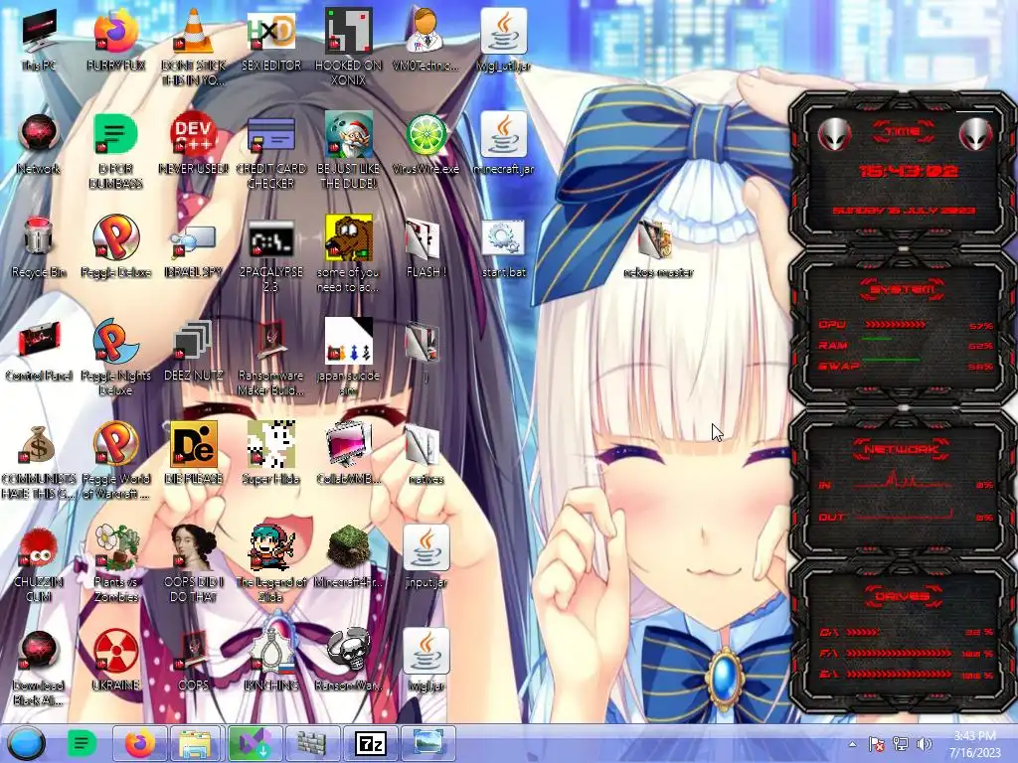Open the ZPACALYPSE 2.3 command shortcut
The width and height of the screenshot is (1018, 763).
271,254
